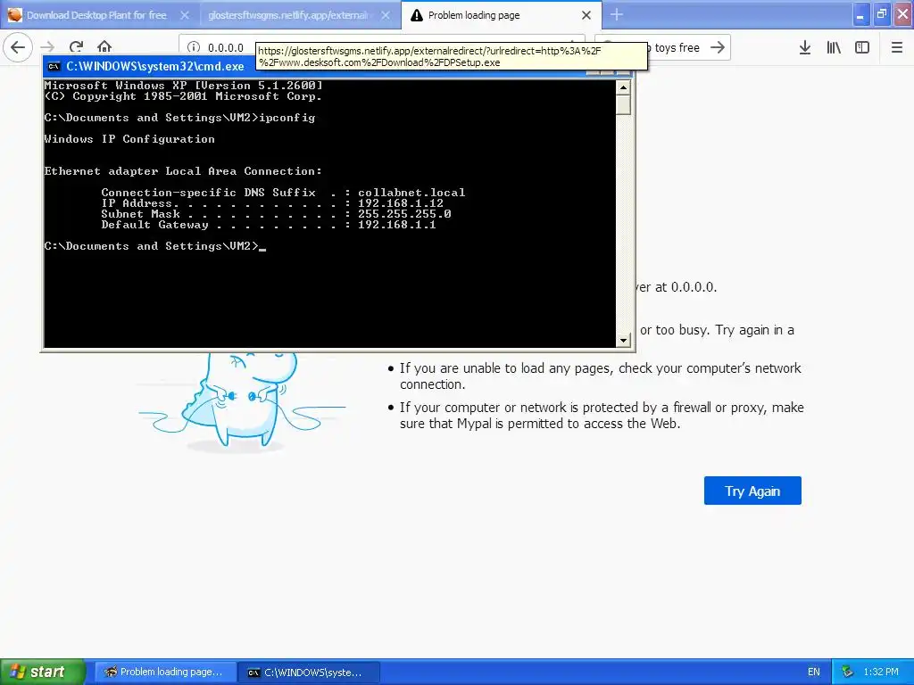Select the 'Problem loading page' tab
Viewport: 914px width, 685px height.
(502, 15)
